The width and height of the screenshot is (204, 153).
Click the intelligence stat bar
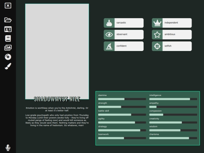click(173, 99)
